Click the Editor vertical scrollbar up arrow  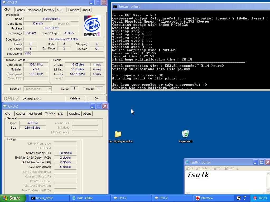click(x=268, y=174)
